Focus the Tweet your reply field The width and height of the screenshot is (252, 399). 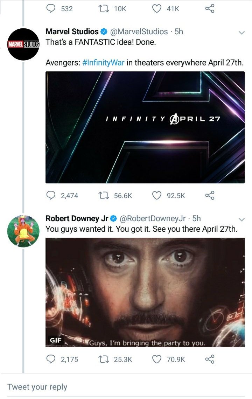126,387
